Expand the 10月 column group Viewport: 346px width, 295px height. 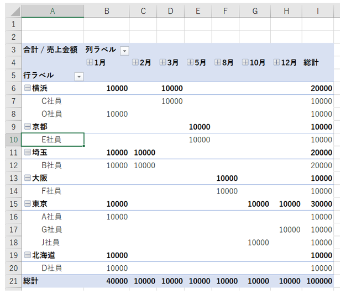[x=245, y=63]
